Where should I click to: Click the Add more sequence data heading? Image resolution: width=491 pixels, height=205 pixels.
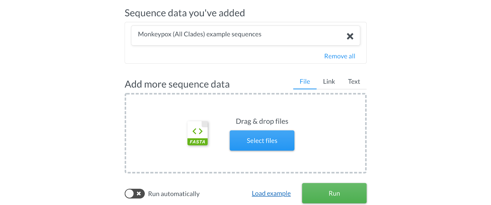tap(177, 84)
